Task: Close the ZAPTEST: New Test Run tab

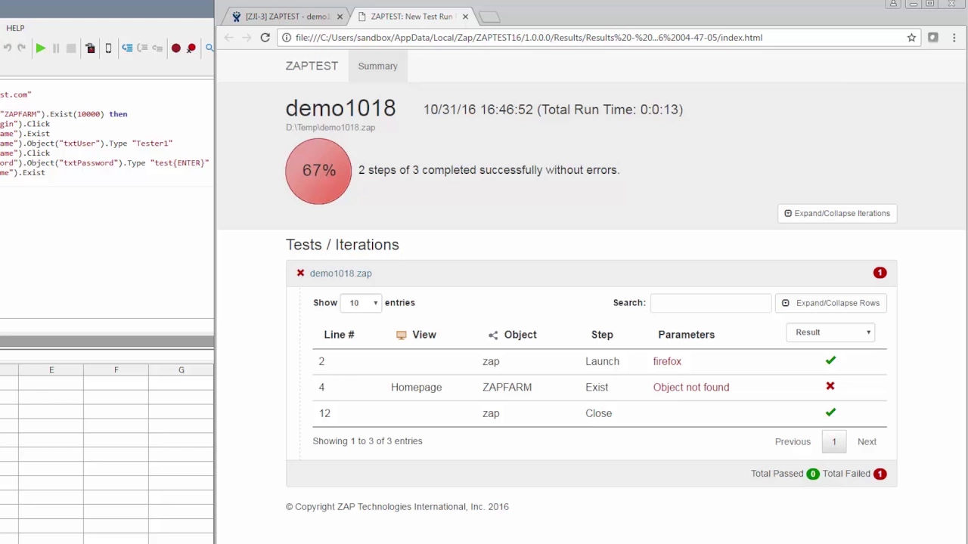Action: point(465,17)
